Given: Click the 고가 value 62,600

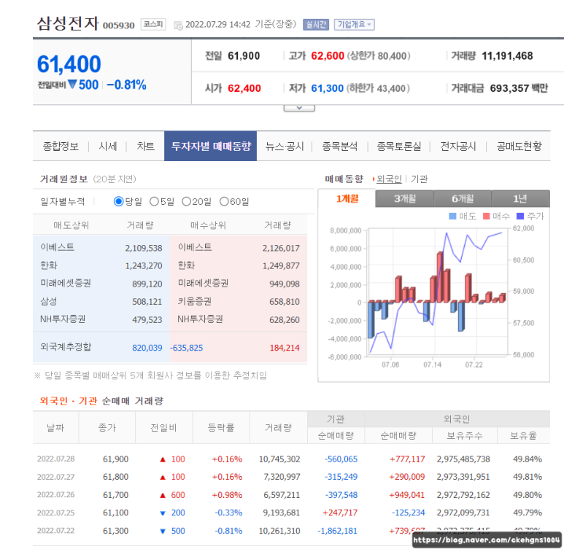Looking at the screenshot, I should [328, 56].
